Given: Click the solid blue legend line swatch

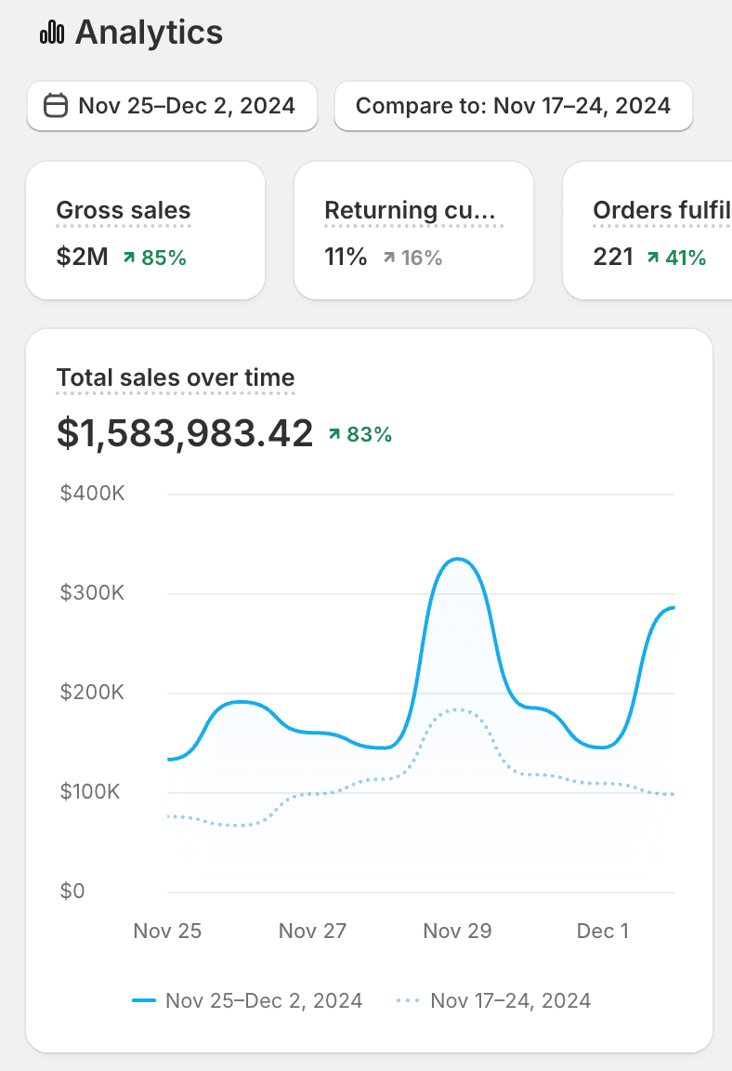Looking at the screenshot, I should (x=144, y=1000).
